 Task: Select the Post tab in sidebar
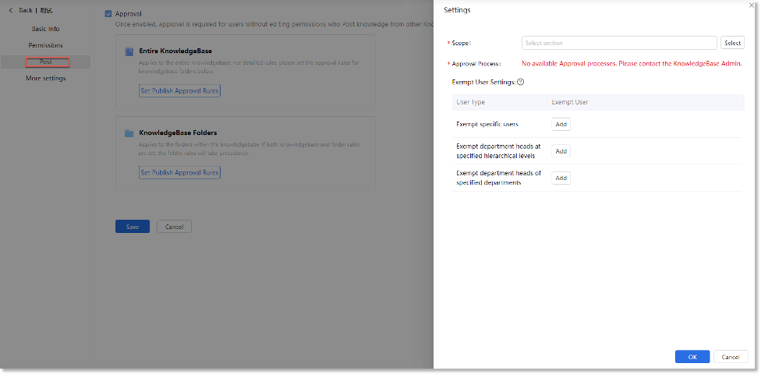click(x=46, y=62)
